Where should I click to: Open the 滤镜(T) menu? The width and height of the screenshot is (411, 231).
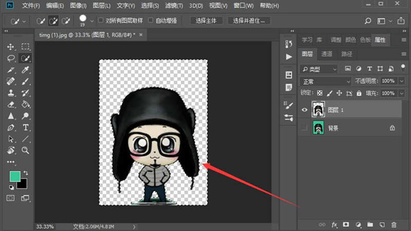[174, 6]
